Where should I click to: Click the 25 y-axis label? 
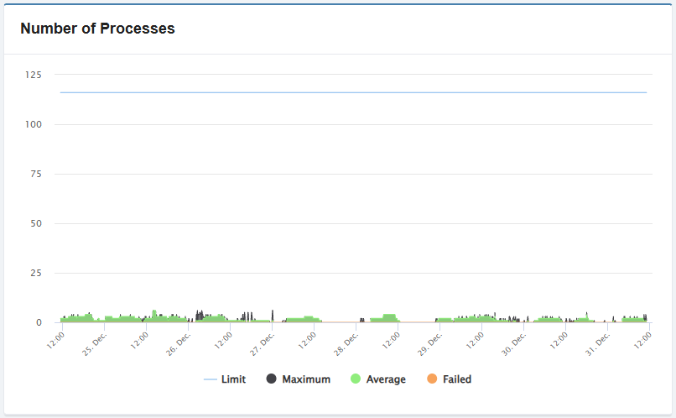point(36,274)
